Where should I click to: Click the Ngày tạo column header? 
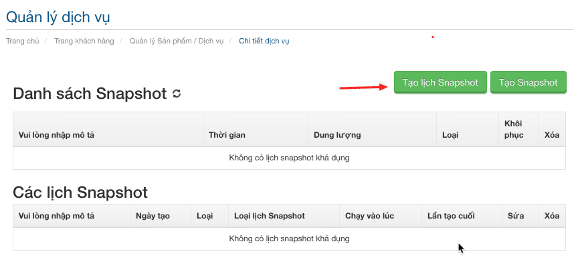coord(153,216)
